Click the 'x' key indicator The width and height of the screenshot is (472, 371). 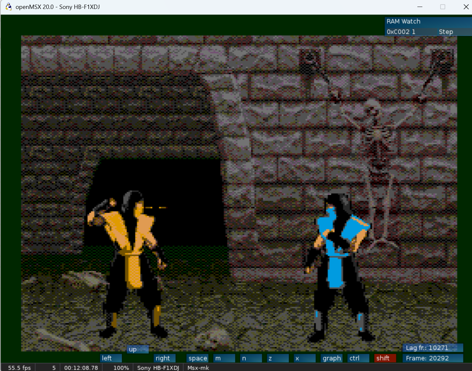click(304, 358)
